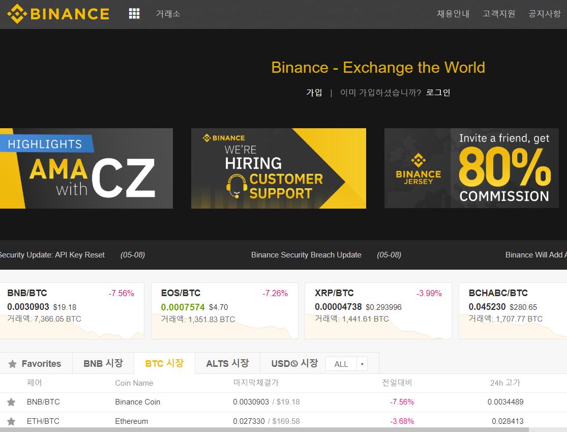567x432 pixels.
Task: Open the Binance Jersey 80% commission banner
Action: click(471, 168)
